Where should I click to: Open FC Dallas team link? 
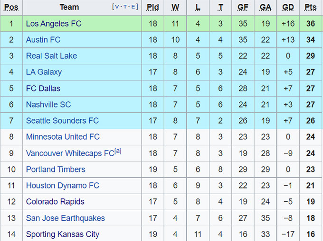tap(43, 88)
